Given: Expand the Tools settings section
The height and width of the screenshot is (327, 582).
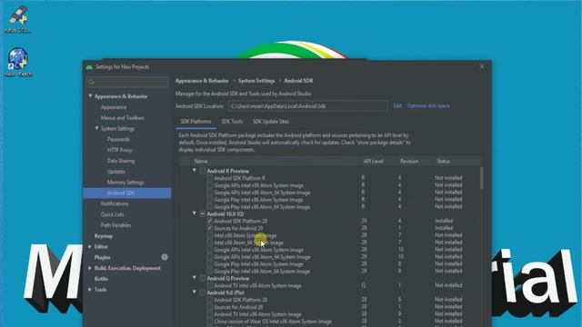Looking at the screenshot, I should click(90, 290).
